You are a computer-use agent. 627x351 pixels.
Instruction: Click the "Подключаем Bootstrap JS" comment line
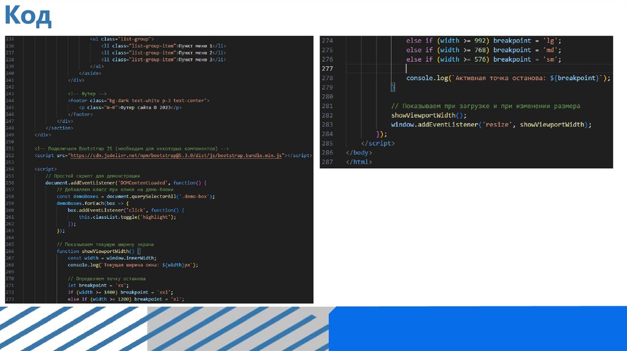132,149
